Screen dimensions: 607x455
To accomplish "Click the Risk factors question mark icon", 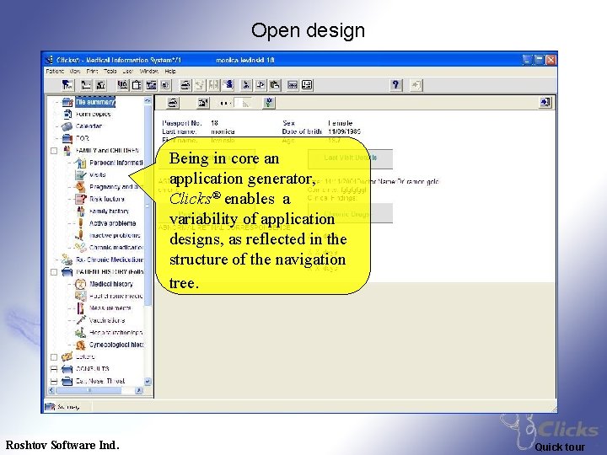I will tap(81, 199).
